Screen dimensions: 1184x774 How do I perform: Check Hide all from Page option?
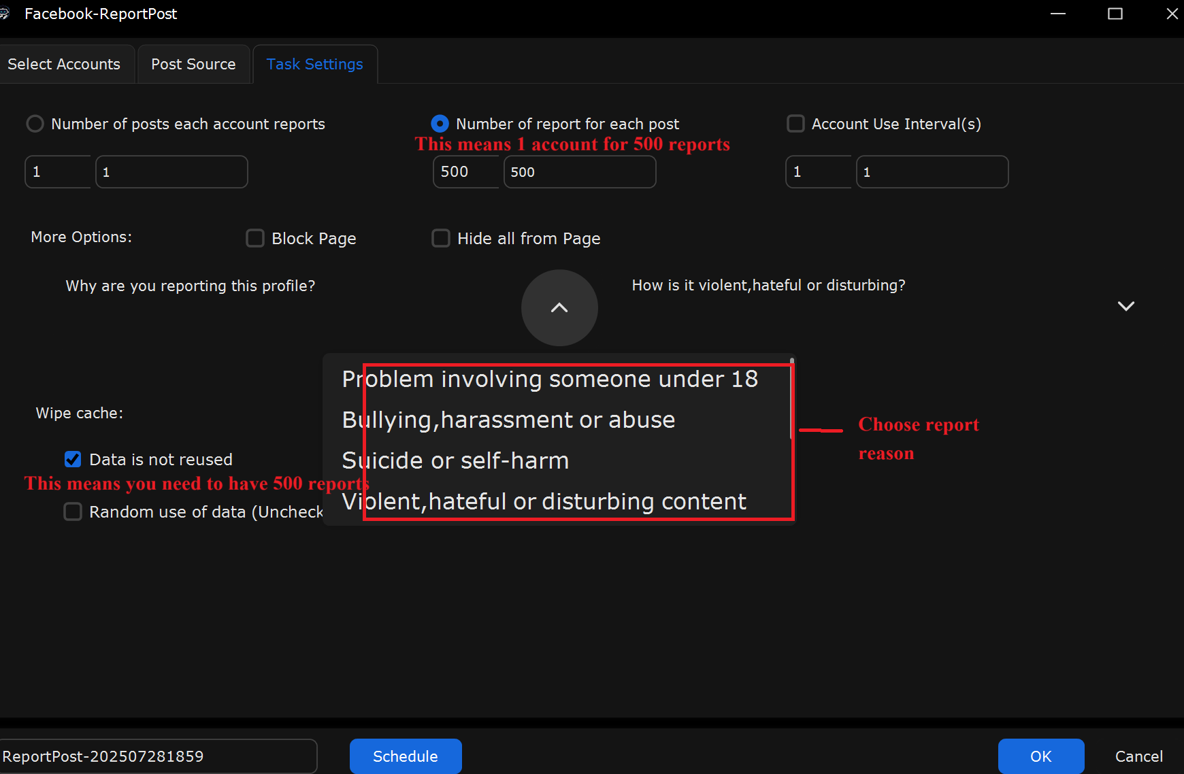pyautogui.click(x=441, y=238)
